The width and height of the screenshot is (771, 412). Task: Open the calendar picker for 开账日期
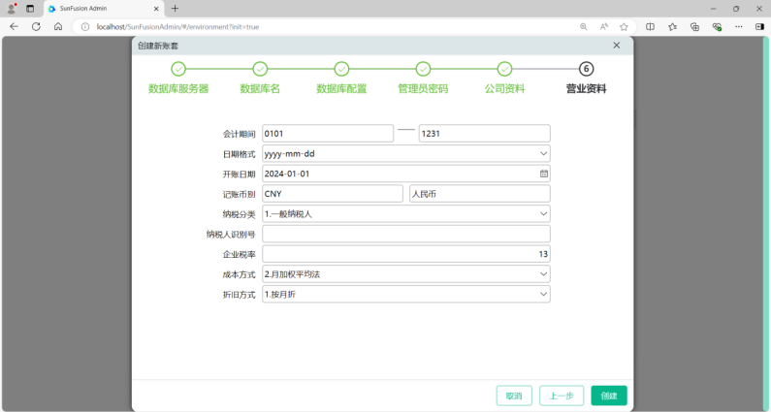tap(544, 174)
